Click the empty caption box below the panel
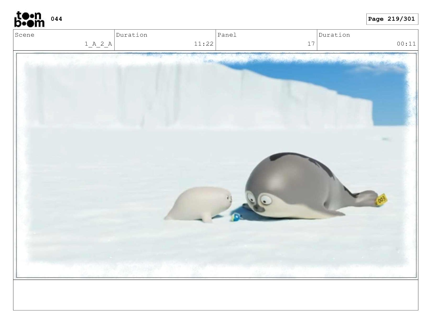The image size is (432, 334). [x=216, y=295]
